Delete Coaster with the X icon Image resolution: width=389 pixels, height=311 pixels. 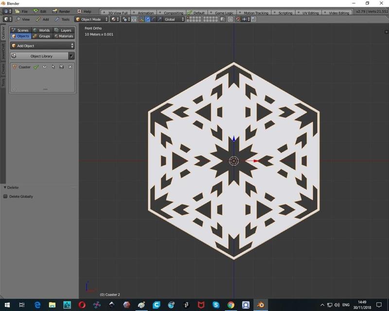click(x=70, y=67)
